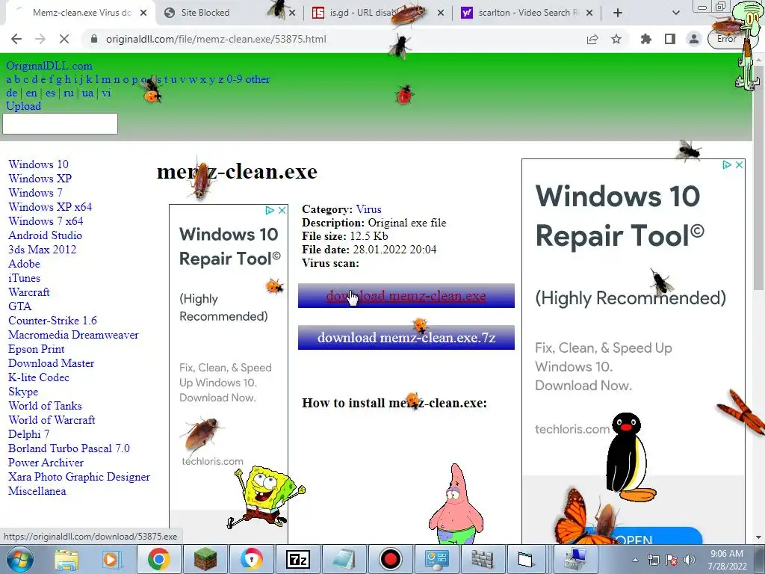Click the site search input box
This screenshot has height=574, width=765.
60,123
